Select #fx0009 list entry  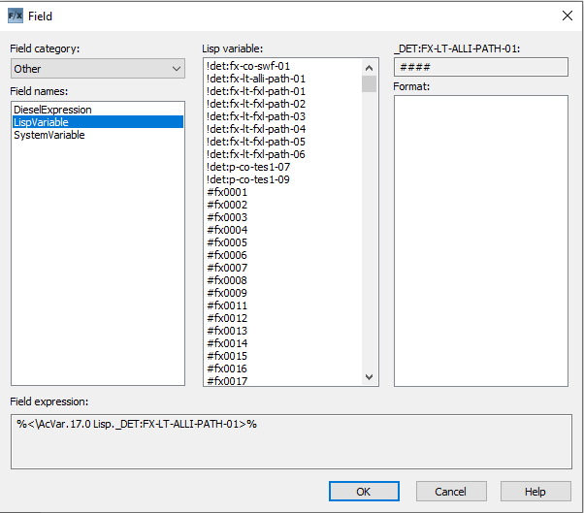click(227, 293)
